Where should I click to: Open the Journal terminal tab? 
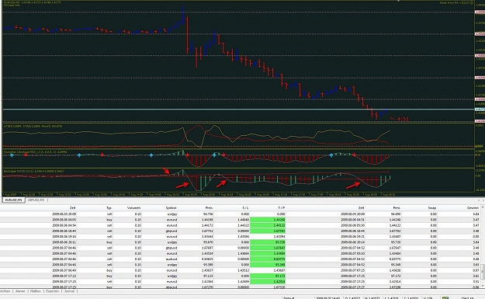pyautogui.click(x=69, y=291)
